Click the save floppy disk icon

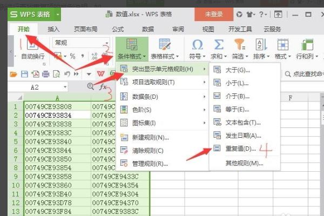(x=24, y=74)
